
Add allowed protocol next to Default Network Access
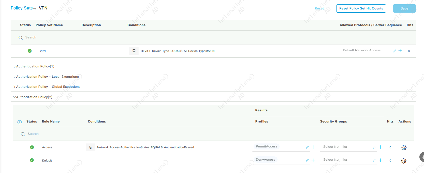400,51
